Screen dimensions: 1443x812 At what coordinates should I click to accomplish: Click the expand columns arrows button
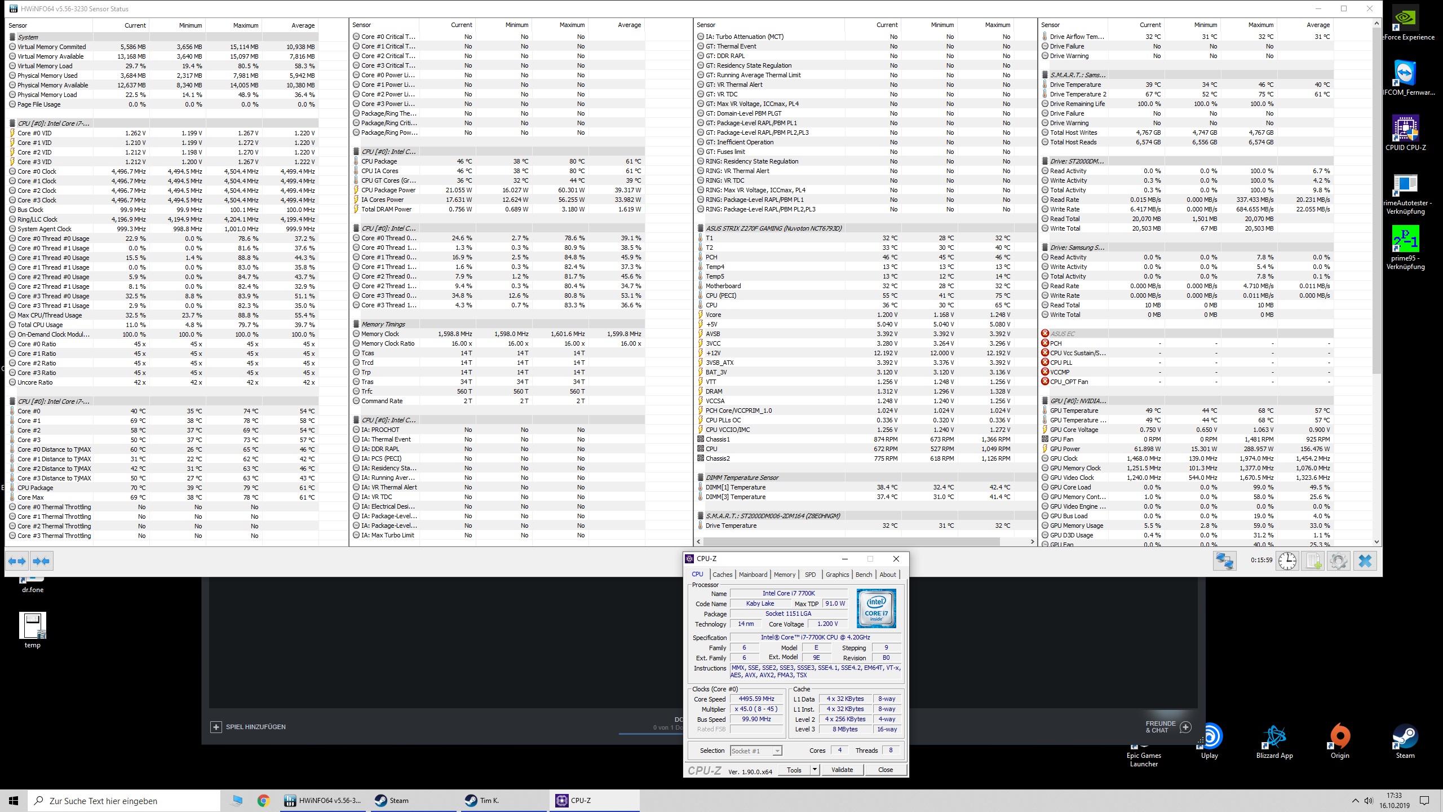pos(17,561)
